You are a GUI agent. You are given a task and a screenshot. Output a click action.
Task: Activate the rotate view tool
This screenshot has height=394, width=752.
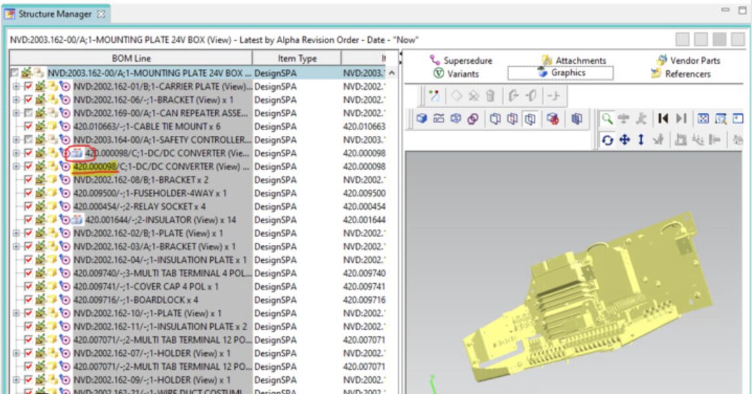tap(607, 140)
